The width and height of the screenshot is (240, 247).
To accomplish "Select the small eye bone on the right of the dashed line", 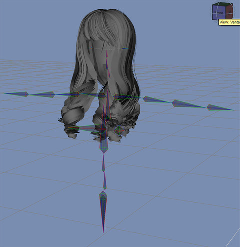I will pyautogui.click(x=125, y=48).
